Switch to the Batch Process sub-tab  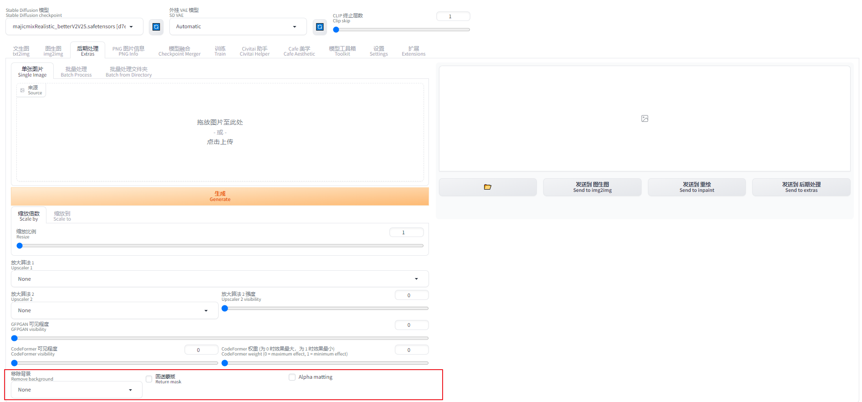76,72
